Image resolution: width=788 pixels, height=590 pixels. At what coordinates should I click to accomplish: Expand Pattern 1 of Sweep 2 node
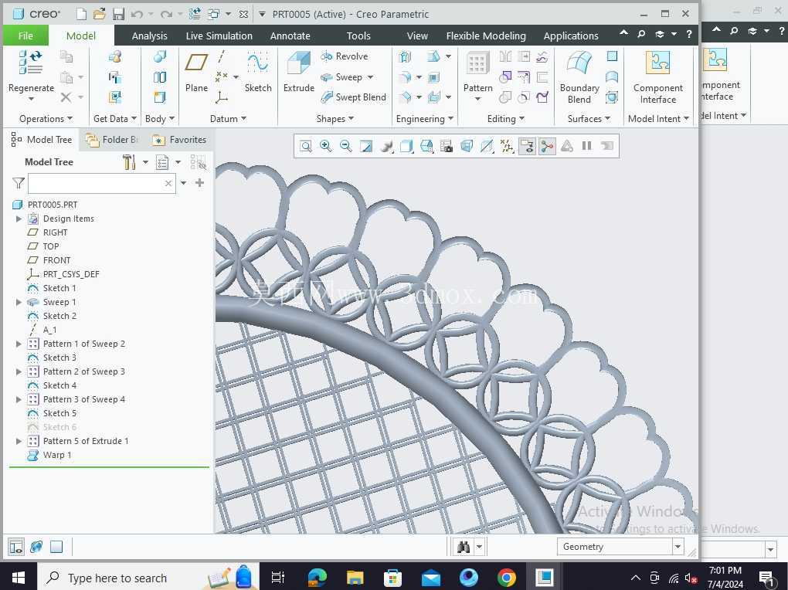coord(19,344)
